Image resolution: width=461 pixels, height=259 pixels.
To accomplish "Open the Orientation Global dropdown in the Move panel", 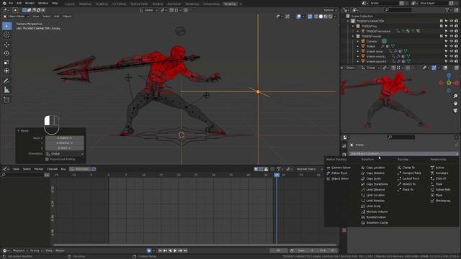I will [x=65, y=153].
